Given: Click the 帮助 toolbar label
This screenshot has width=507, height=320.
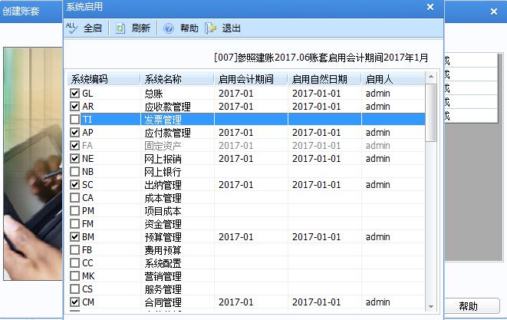Looking at the screenshot, I should tap(189, 28).
